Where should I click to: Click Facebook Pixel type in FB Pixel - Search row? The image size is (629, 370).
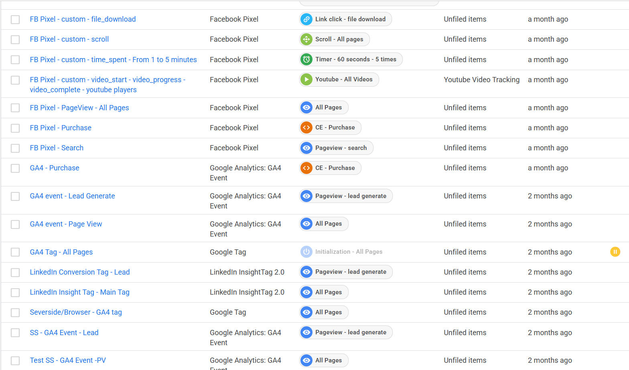[234, 148]
